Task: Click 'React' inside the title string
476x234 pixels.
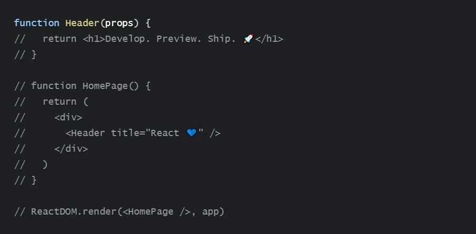Action: 165,133
